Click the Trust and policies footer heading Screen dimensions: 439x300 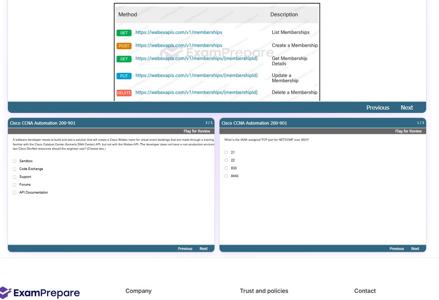click(264, 291)
